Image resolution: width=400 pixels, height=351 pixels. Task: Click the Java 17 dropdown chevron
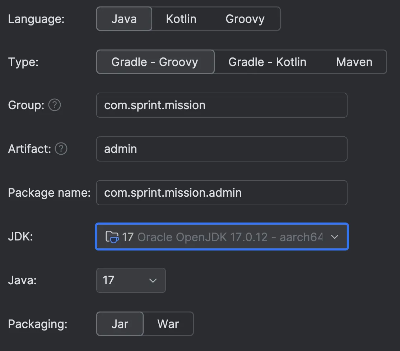pos(153,280)
